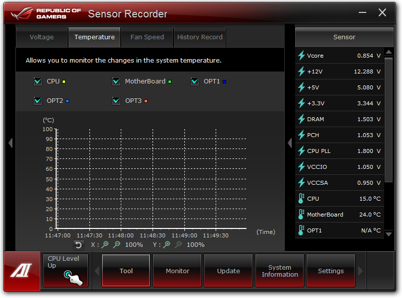The width and height of the screenshot is (402, 298).
Task: Click the VCCSA lightning bolt icon
Action: [301, 182]
